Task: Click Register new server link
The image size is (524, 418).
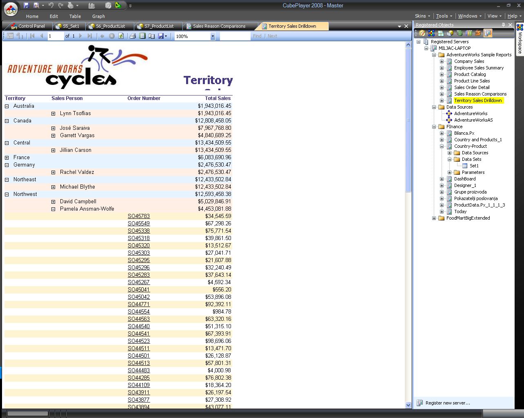Action: (x=448, y=403)
